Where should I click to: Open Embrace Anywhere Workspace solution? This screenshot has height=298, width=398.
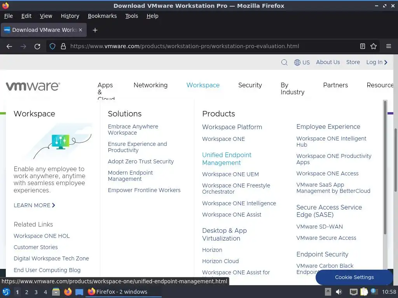[133, 130]
